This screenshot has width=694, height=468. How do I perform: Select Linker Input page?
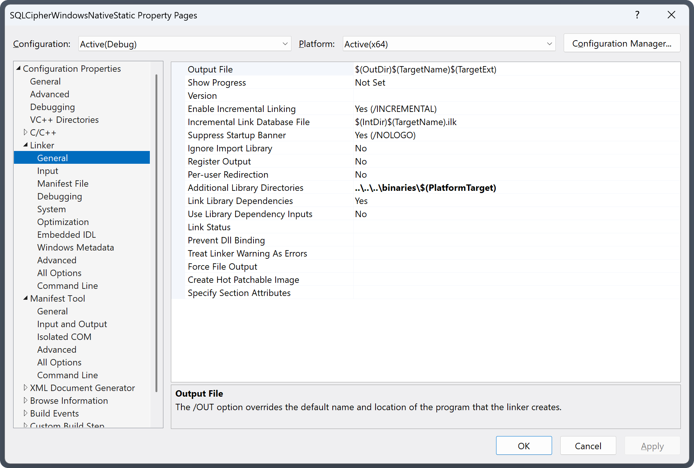pos(48,171)
